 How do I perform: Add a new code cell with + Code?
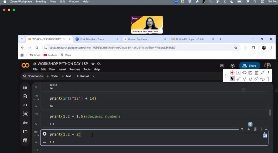tap(52, 76)
